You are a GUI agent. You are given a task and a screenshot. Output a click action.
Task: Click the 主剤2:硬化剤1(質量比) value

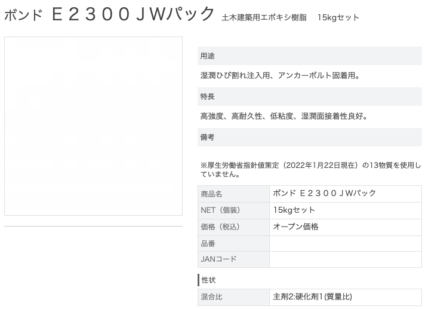tap(313, 296)
